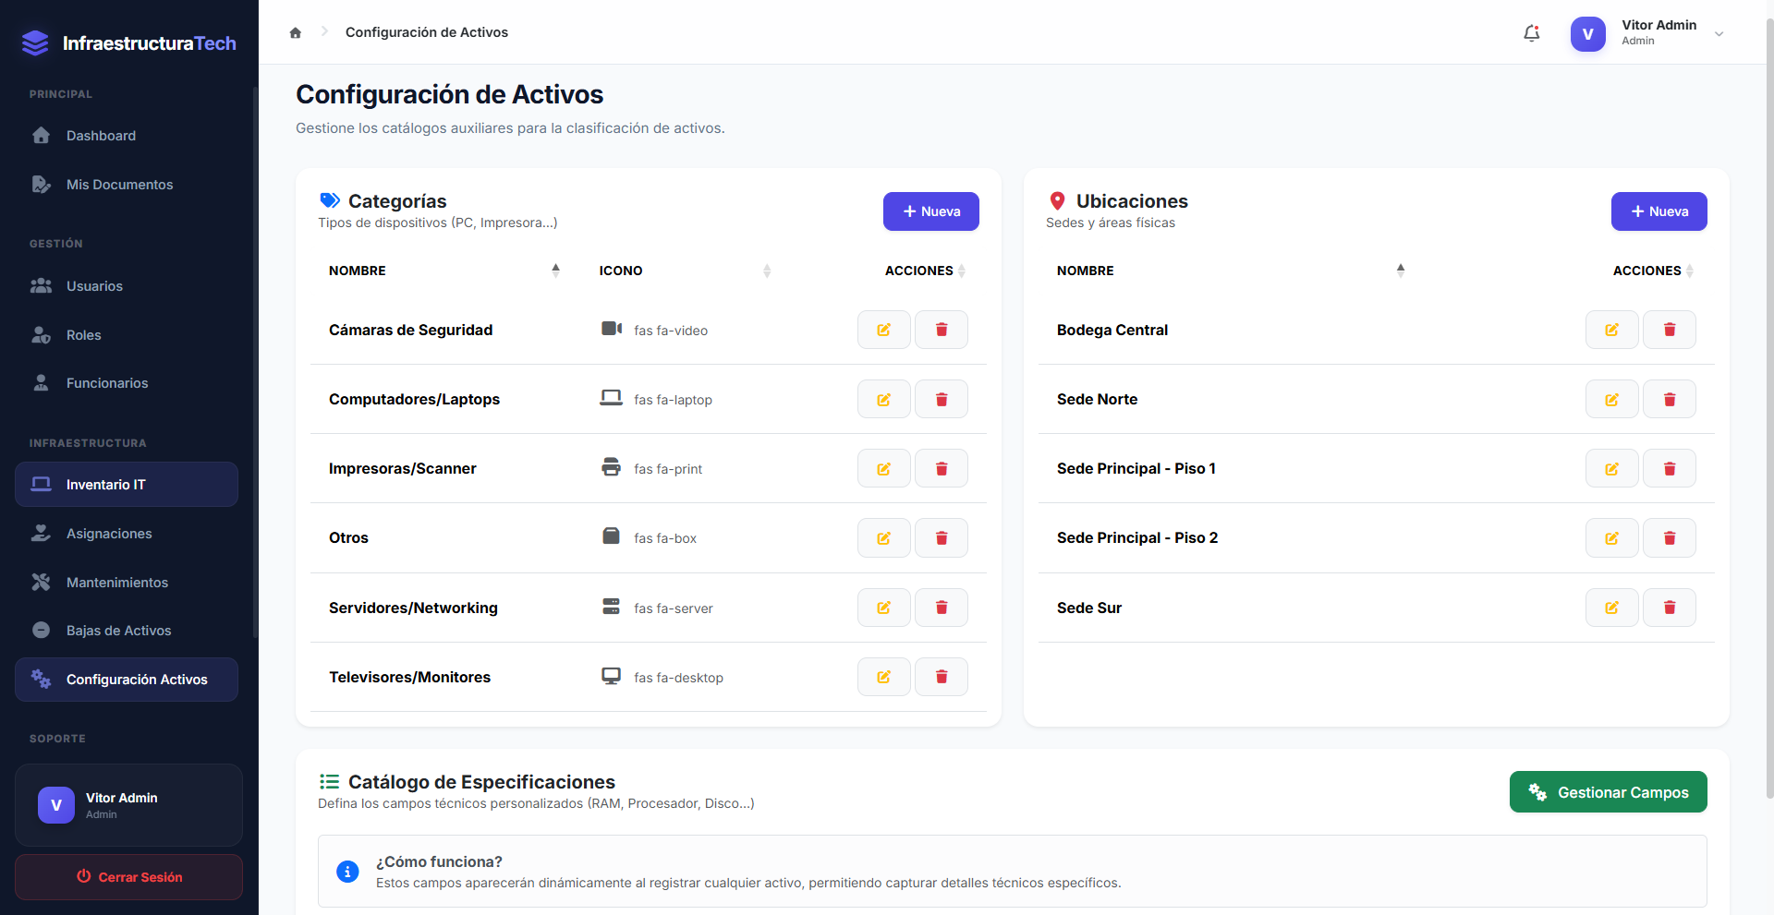This screenshot has height=915, width=1774.
Task: Click Cerrar Sesión to log out
Action: [x=128, y=877]
